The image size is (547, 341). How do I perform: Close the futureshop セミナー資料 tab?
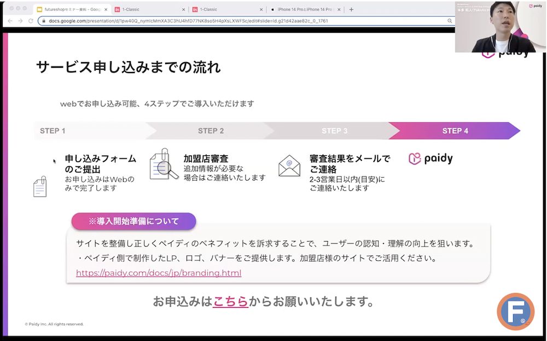106,9
